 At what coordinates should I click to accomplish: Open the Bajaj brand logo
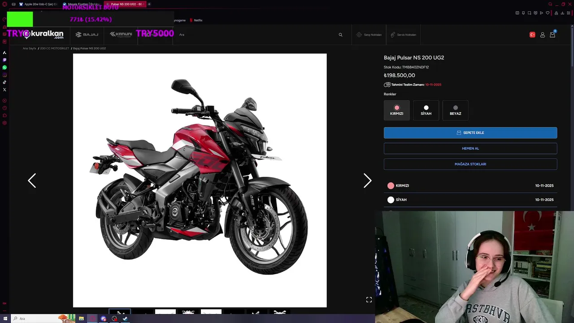[x=87, y=35]
